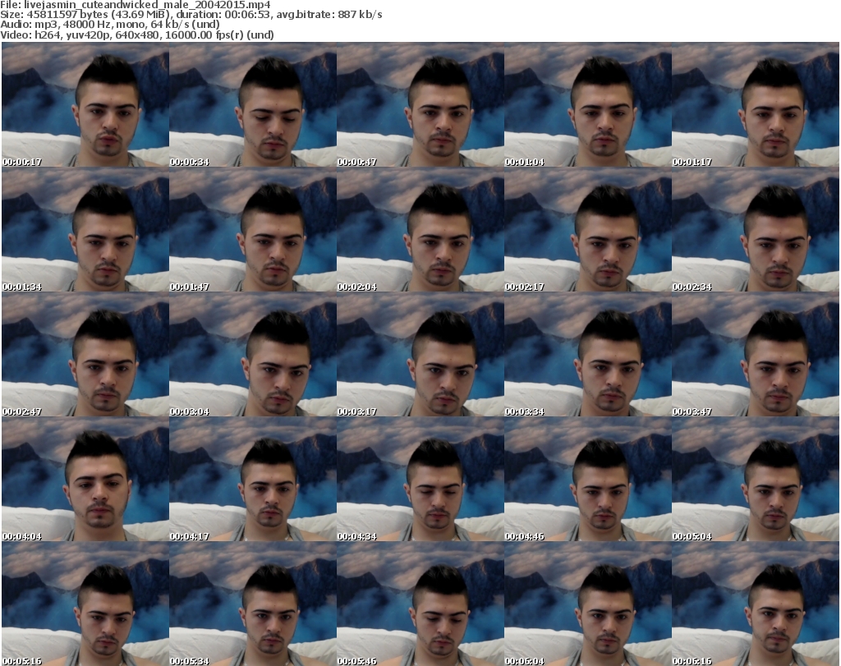This screenshot has width=841, height=666.
Task: Open the frame at 00:02:04
Action: click(x=420, y=229)
